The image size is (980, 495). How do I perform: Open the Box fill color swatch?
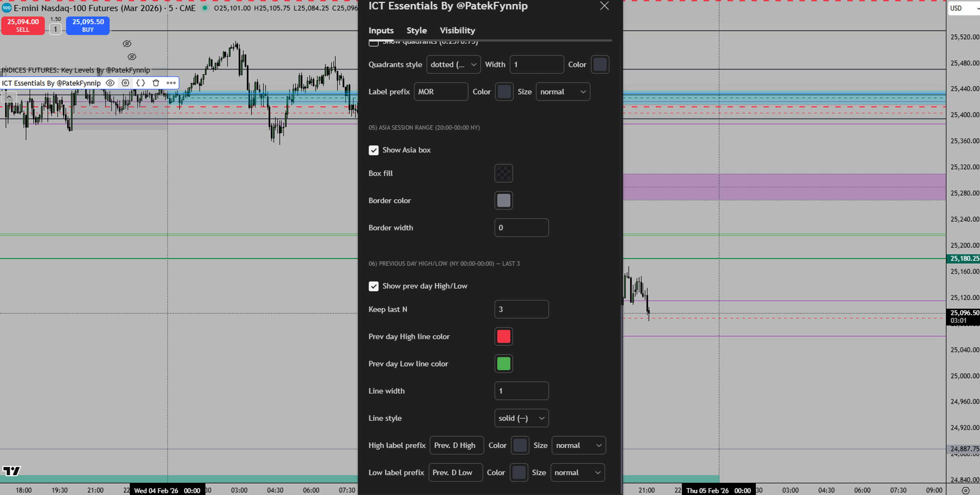point(503,173)
